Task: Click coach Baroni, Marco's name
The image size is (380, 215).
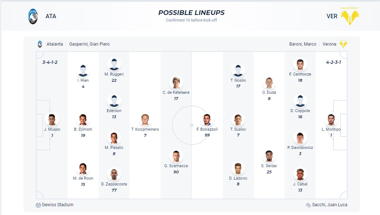Action: [x=302, y=44]
